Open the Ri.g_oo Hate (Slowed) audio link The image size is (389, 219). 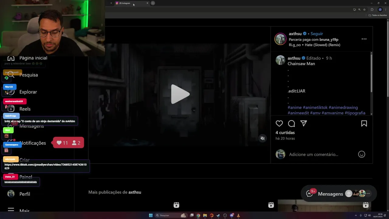coord(315,45)
